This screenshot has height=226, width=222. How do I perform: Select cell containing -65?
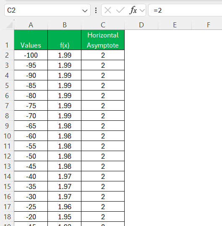click(x=31, y=126)
